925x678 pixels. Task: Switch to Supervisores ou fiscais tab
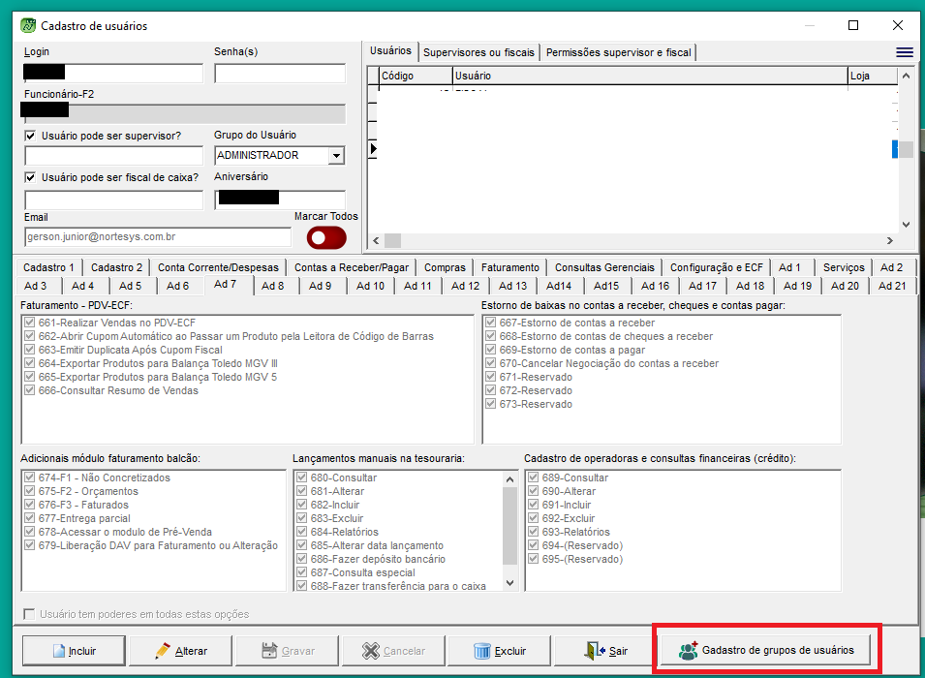[x=478, y=52]
